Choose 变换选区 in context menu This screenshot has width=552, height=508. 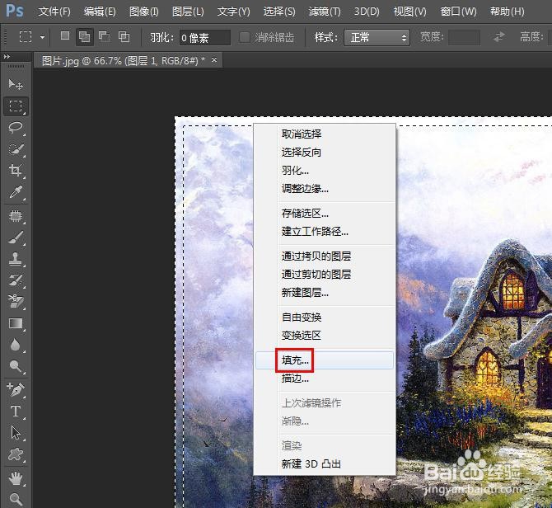(325, 336)
